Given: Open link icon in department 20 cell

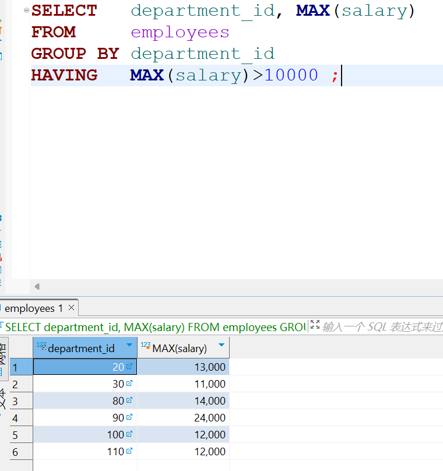Looking at the screenshot, I should [129, 367].
